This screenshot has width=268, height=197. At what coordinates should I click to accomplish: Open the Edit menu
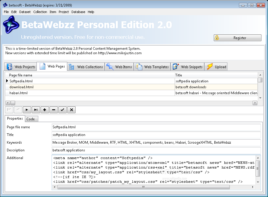pyautogui.click(x=14, y=12)
